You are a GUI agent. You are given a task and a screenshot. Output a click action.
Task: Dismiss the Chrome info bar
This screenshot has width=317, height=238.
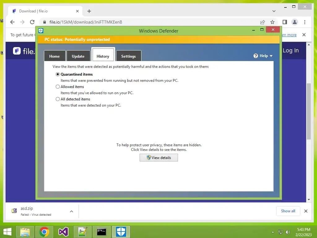coord(304,35)
